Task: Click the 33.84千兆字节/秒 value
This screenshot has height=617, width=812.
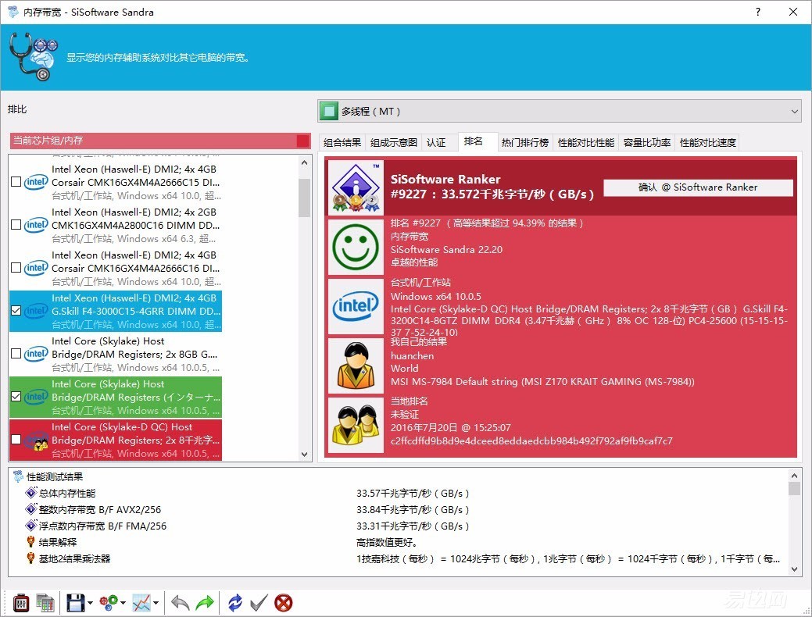Action: (412, 509)
